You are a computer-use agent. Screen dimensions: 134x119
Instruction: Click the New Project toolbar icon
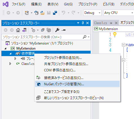pos(27,13)
